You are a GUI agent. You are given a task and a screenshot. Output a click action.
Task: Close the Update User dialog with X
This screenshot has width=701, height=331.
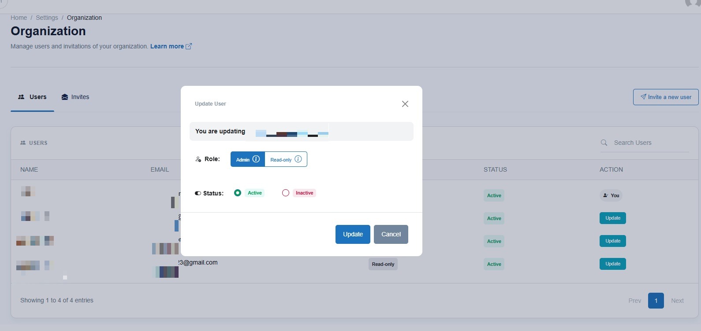405,104
